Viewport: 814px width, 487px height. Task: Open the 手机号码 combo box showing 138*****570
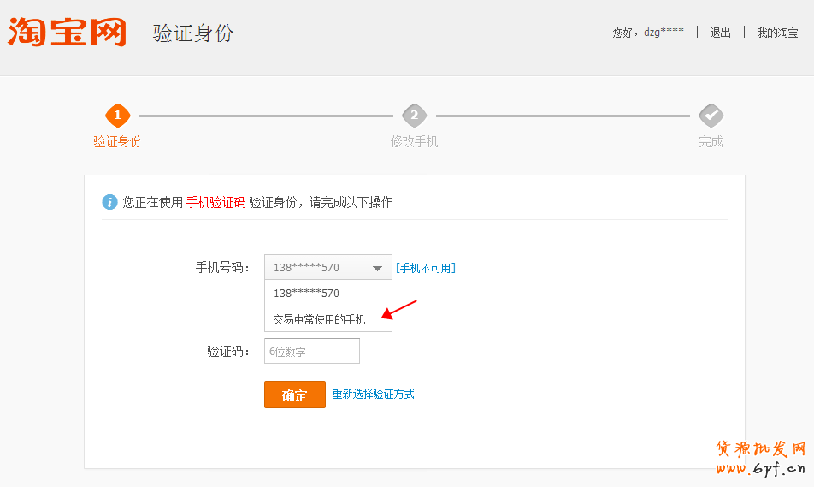(318, 268)
